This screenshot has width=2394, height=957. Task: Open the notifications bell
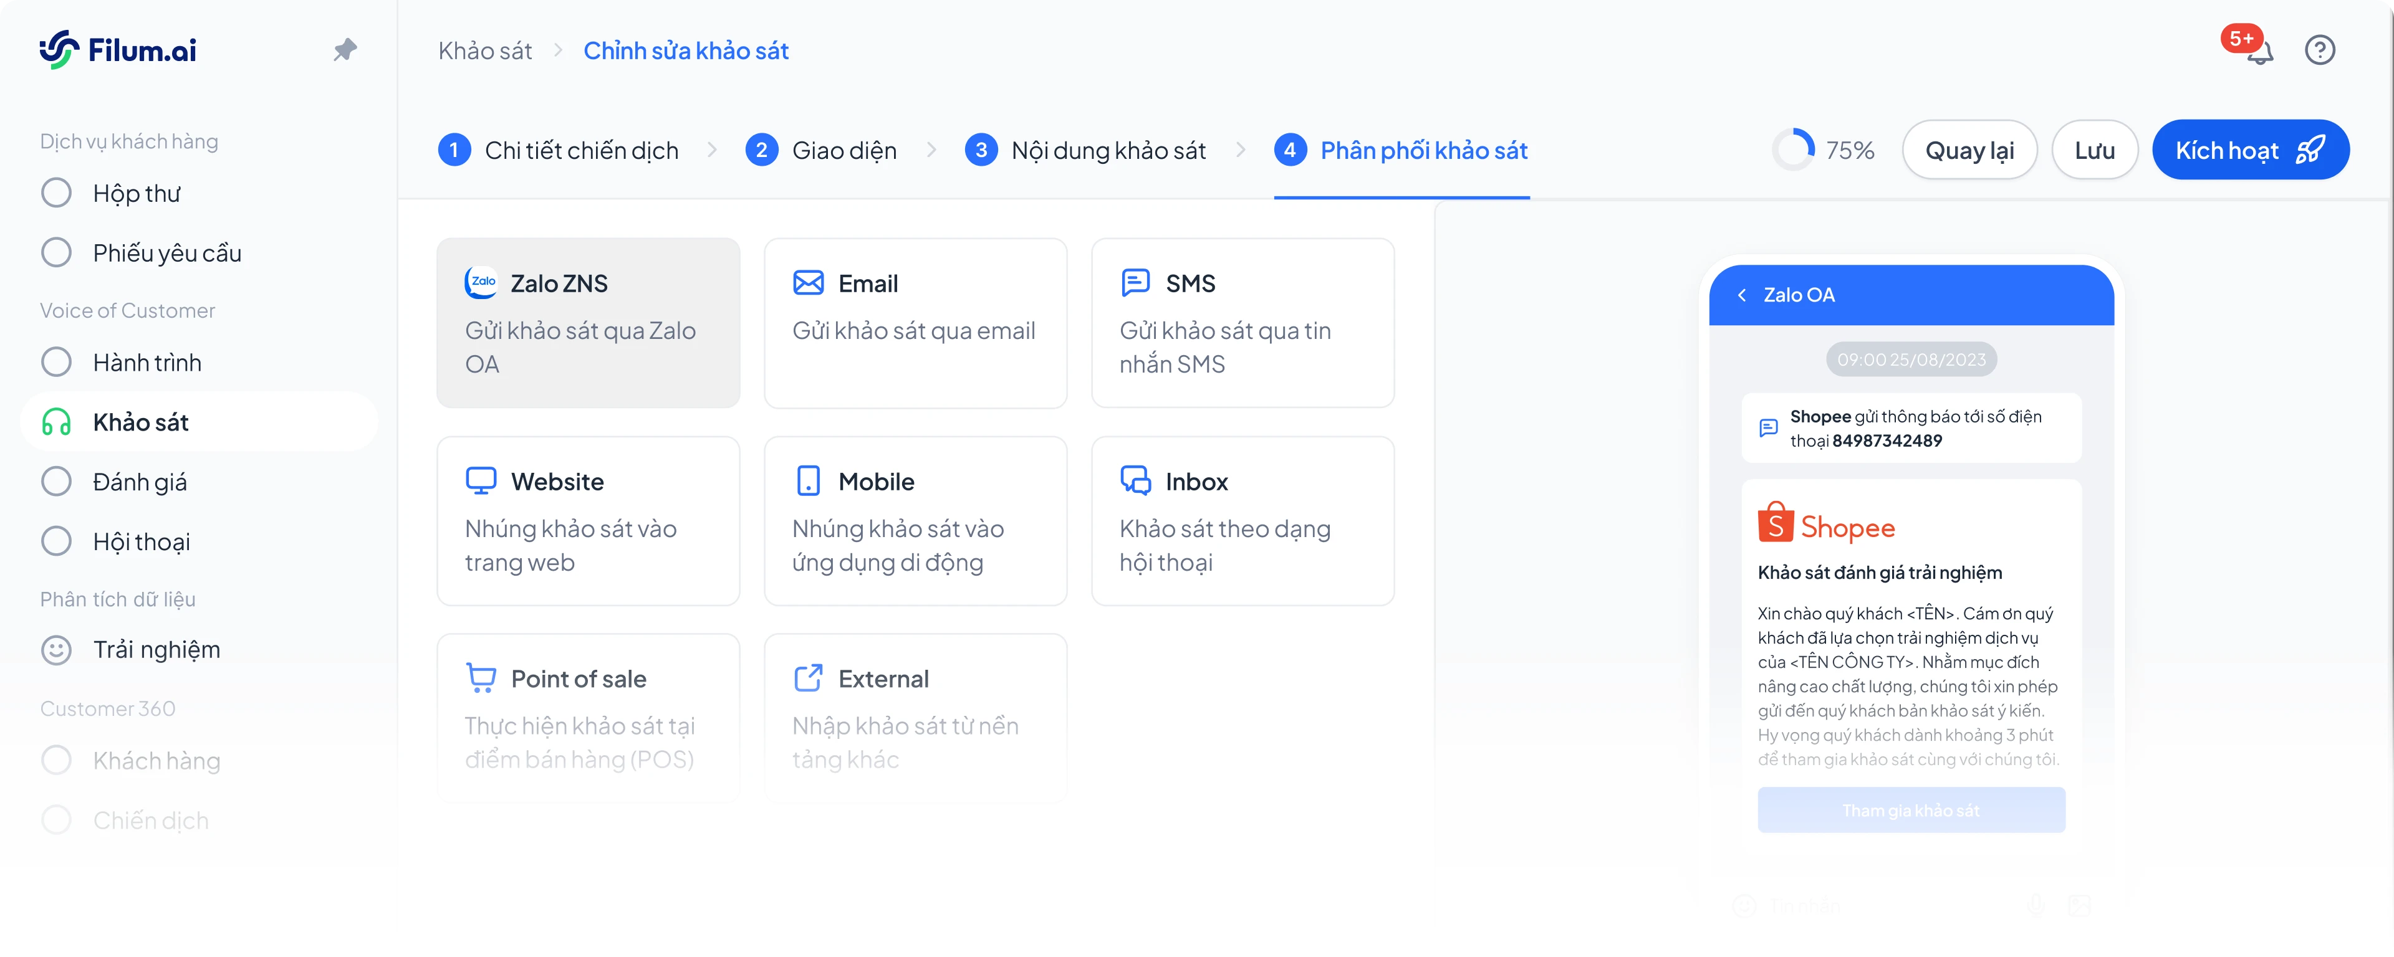[2259, 51]
